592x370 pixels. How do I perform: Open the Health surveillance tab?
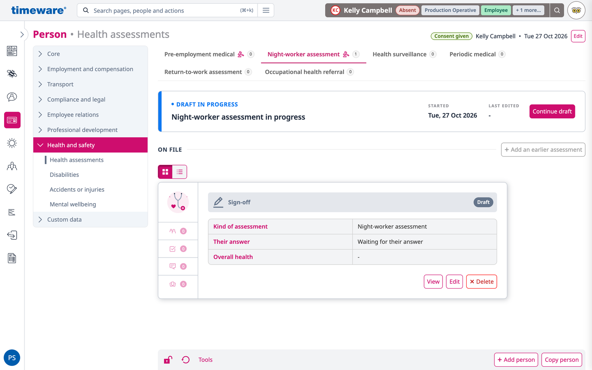pyautogui.click(x=404, y=54)
